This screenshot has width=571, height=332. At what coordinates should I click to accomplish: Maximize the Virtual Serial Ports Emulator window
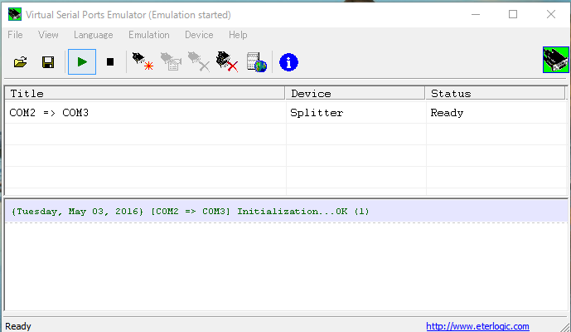pos(513,15)
